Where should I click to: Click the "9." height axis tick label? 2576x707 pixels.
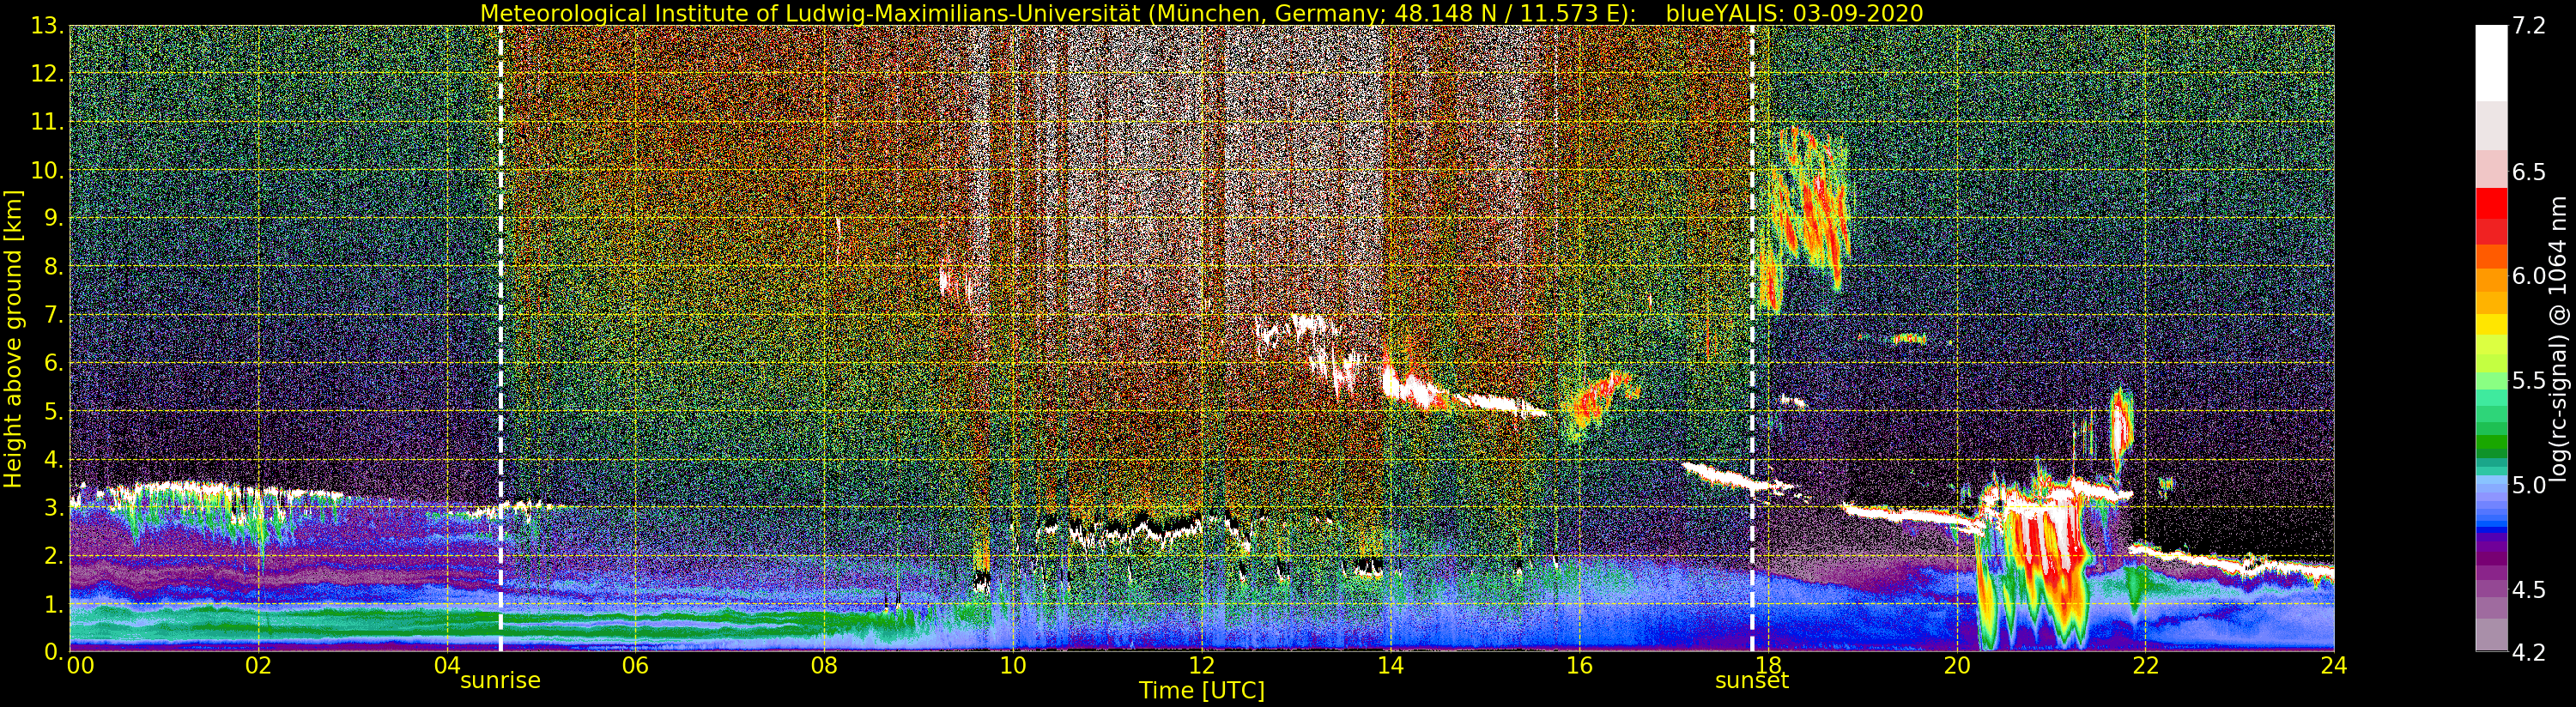coord(55,219)
